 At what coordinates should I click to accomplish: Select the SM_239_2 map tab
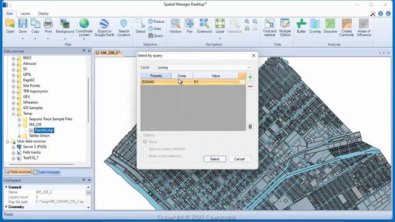(109, 53)
